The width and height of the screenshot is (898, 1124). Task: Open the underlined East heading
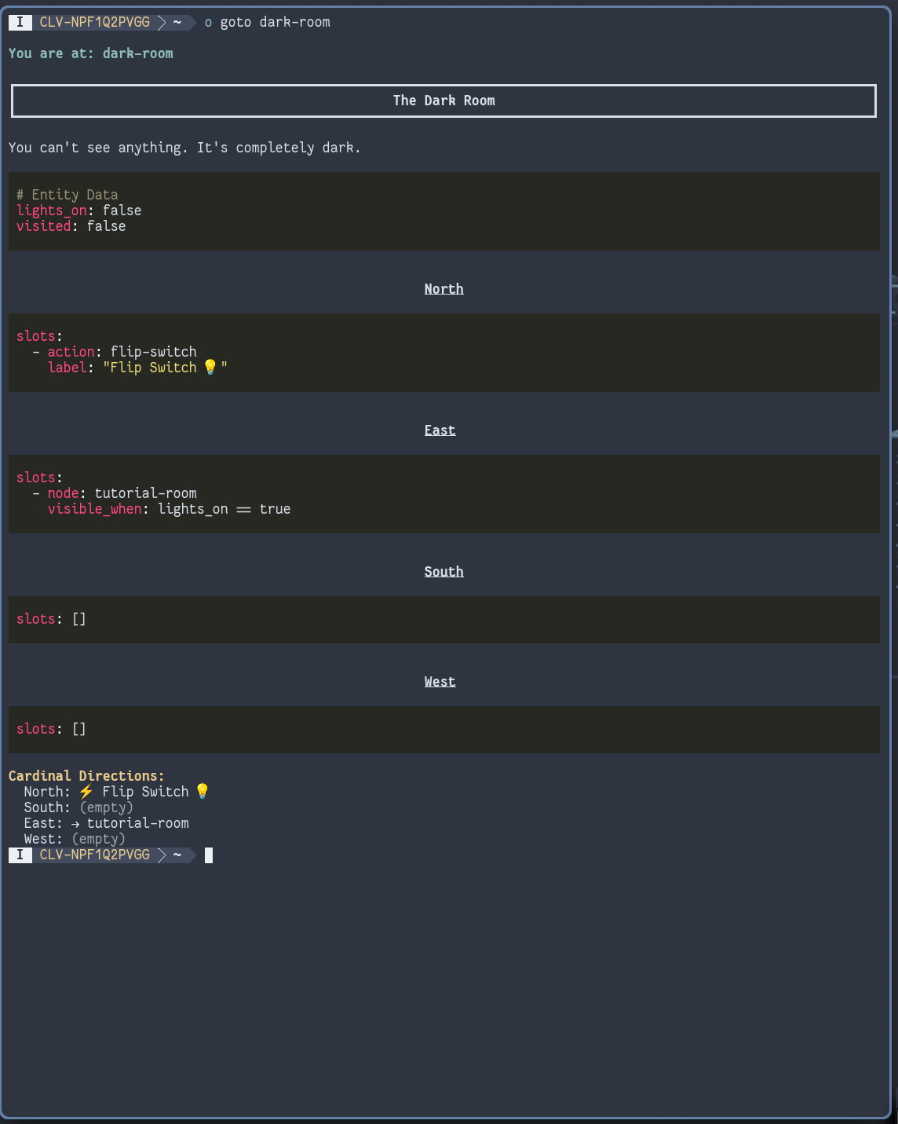pyautogui.click(x=440, y=430)
